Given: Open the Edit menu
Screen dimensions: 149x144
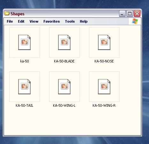Looking at the screenshot, I should (21, 21).
